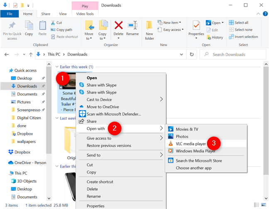Switch to the Share ribbon tab
Viewport: 269px width, 209px height.
click(x=46, y=14)
